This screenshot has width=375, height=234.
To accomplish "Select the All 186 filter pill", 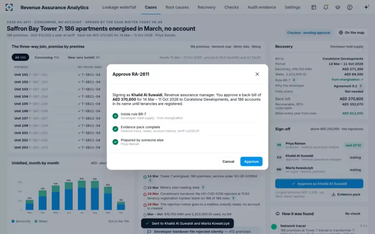I will [x=20, y=57].
